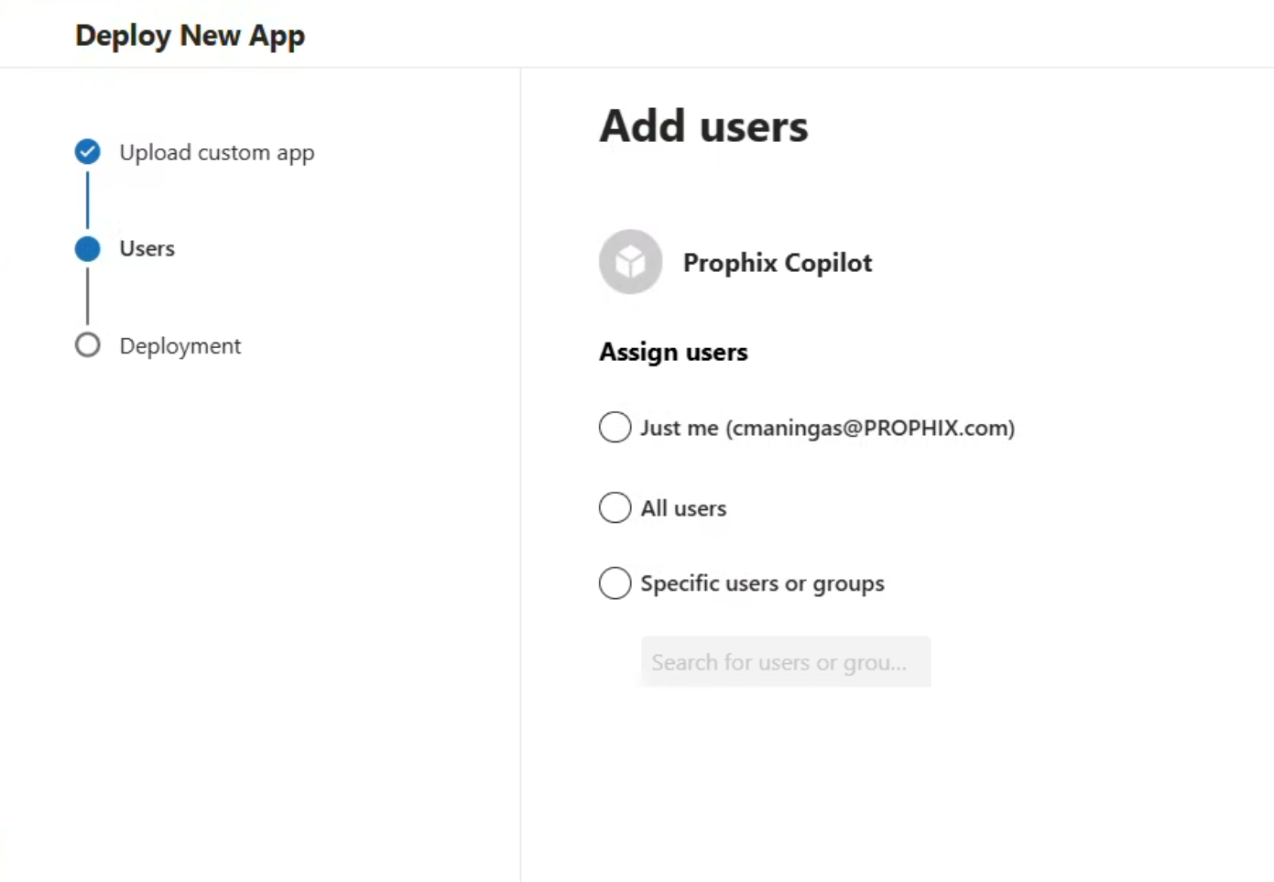1274x882 pixels.
Task: Select the 'Users' step label
Action: tap(147, 248)
